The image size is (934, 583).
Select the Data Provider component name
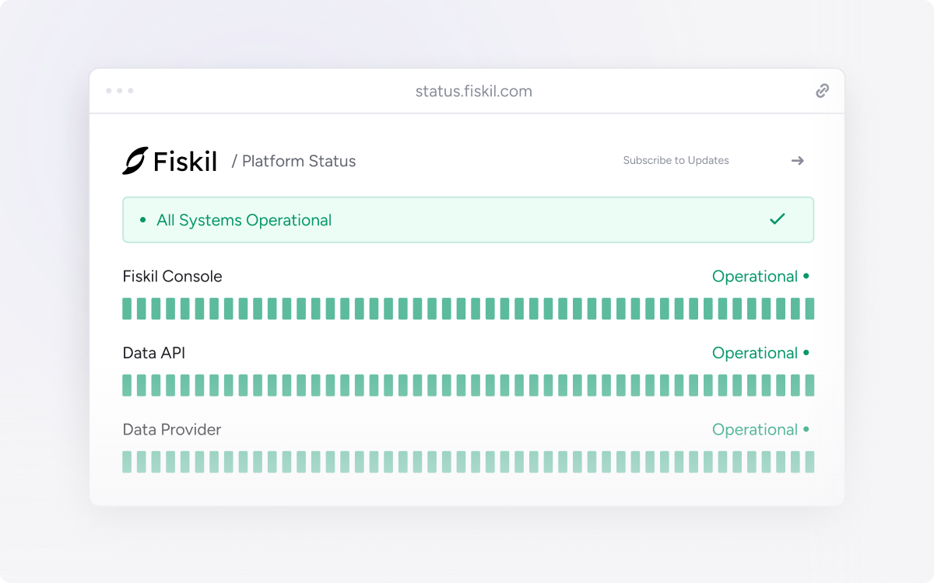(x=172, y=429)
